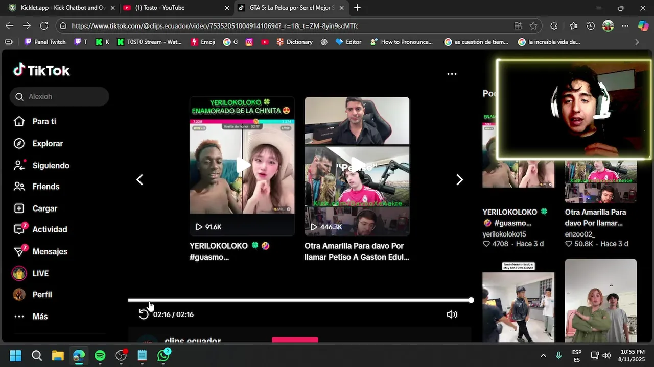This screenshot has width=654, height=367.
Task: Open the Copilot sidebar icon
Action: [x=643, y=25]
